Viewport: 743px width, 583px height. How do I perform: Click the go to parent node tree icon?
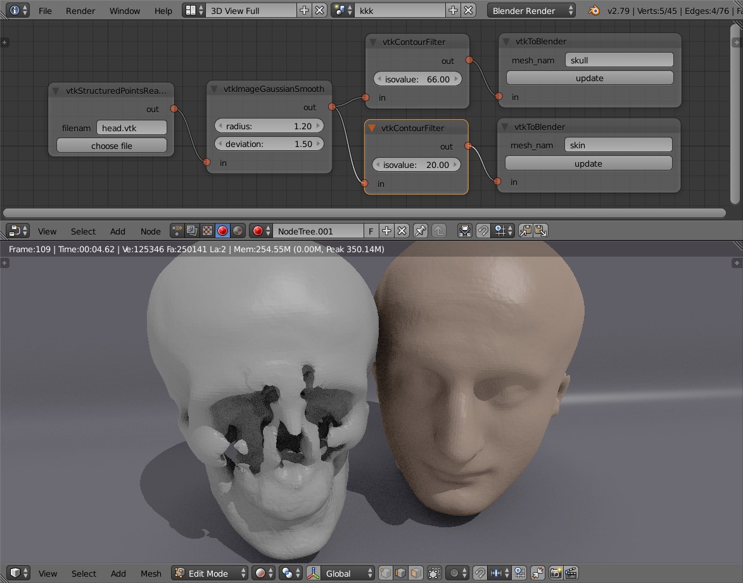click(438, 231)
